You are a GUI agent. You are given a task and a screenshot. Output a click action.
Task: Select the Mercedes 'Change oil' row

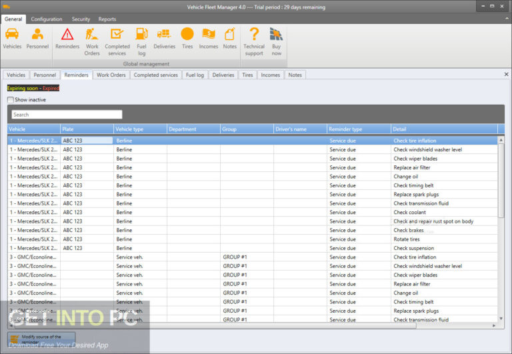click(253, 177)
